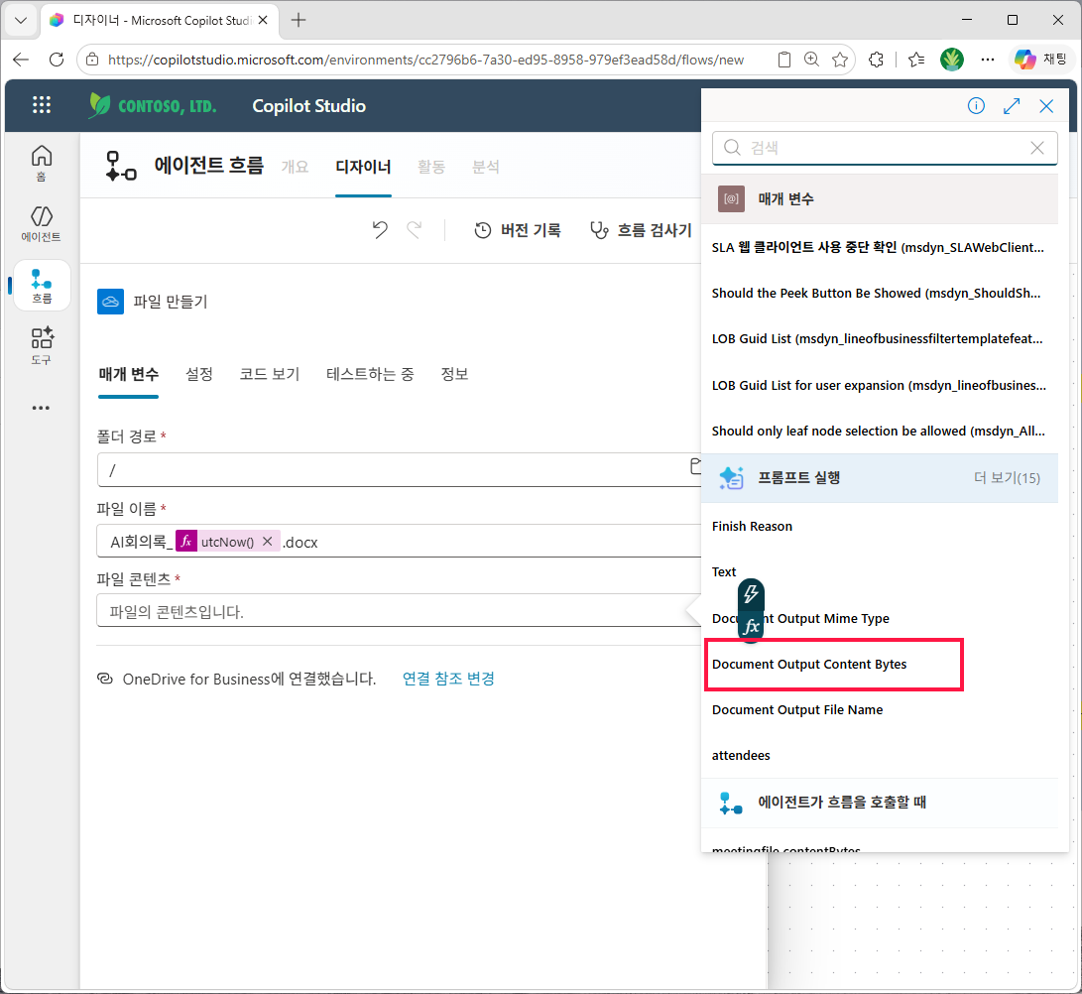Viewport: 1082px width, 994px height.
Task: Choose LOB Guid List for user expansion
Action: (879, 385)
